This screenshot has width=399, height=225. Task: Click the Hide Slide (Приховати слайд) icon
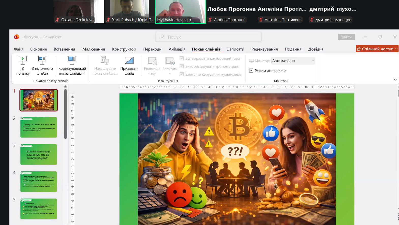point(129,60)
